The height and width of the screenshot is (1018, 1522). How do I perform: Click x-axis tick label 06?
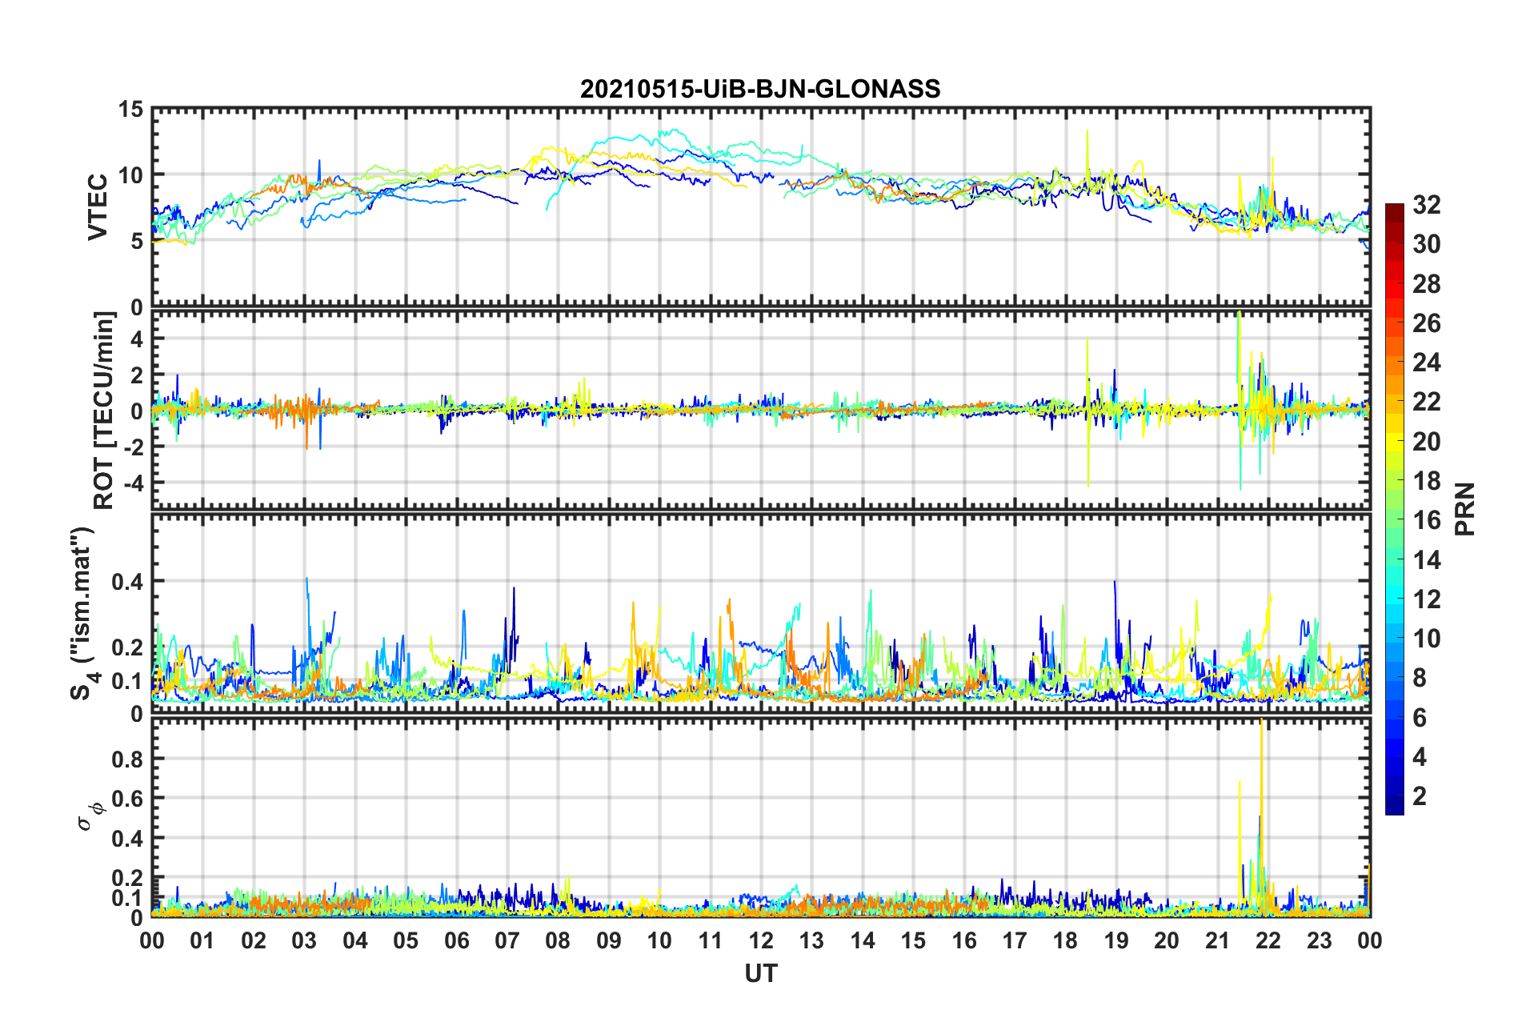[456, 940]
